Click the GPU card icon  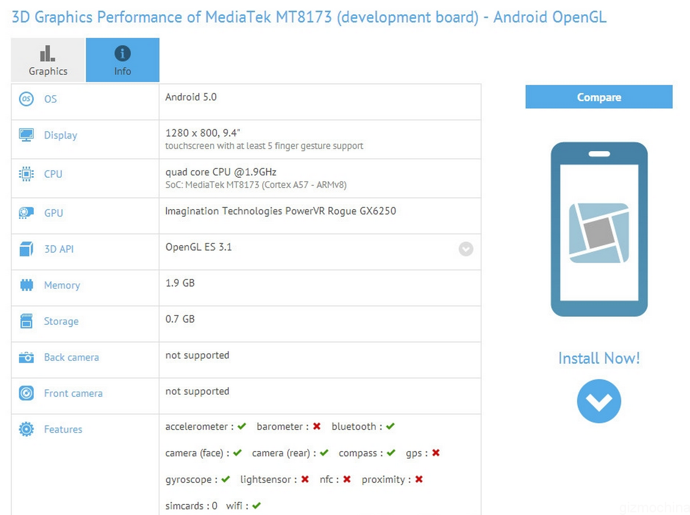26,213
